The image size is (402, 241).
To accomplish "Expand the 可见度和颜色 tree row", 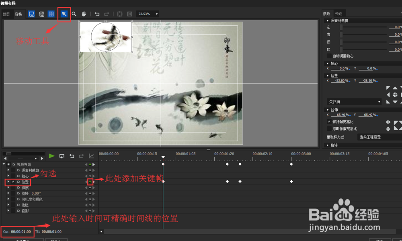I will [x=8, y=199].
